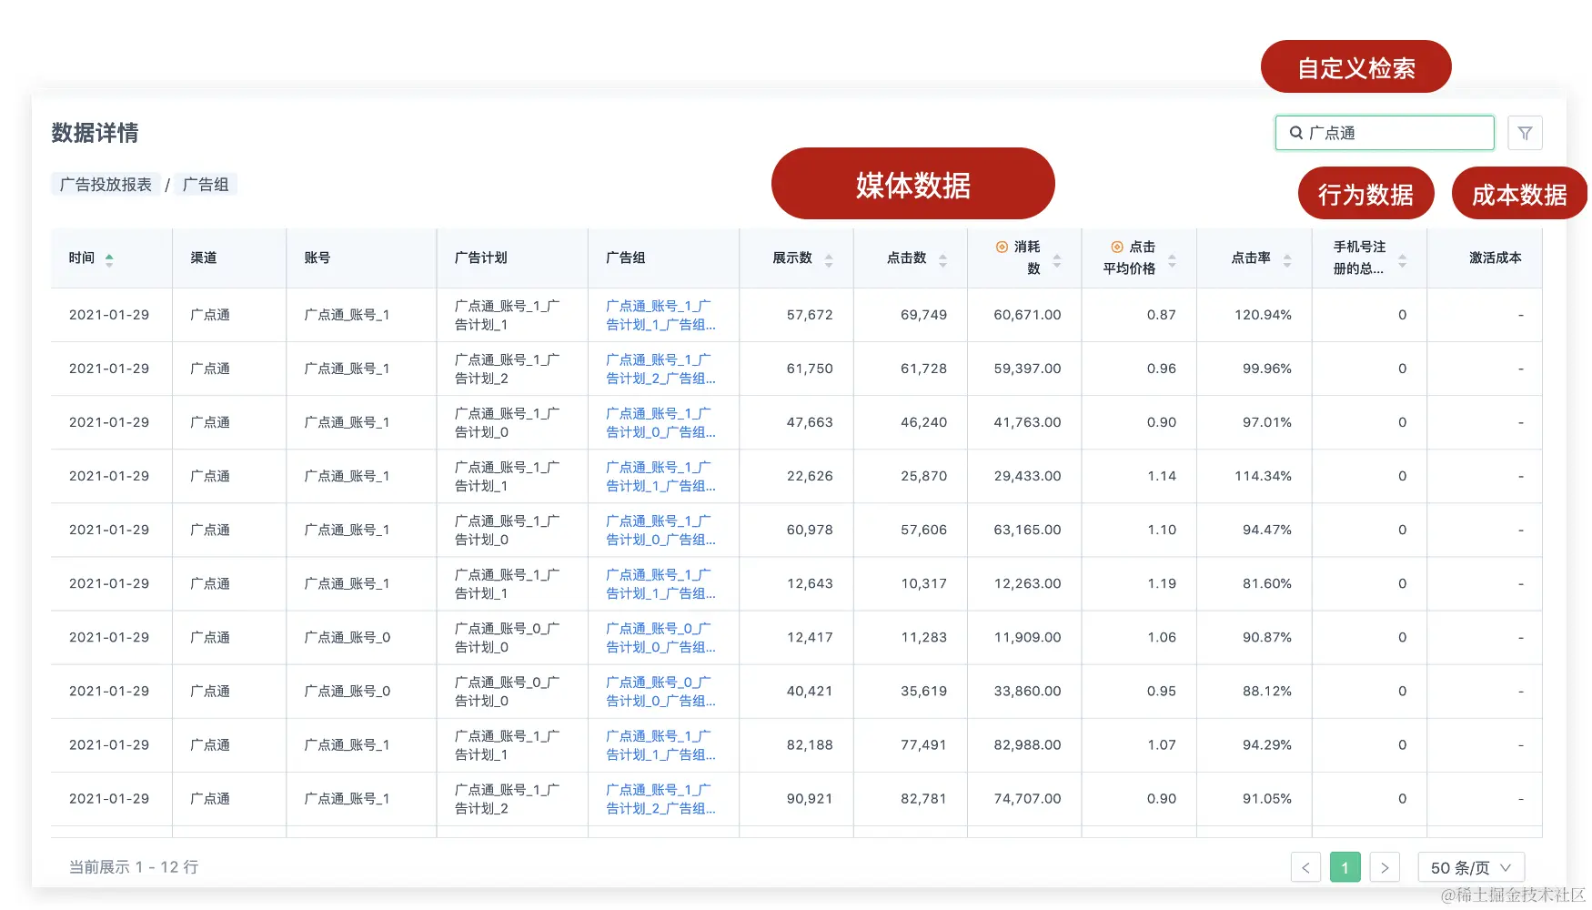
Task: Click the orange icon beside 消耗数 header
Action: [1002, 247]
